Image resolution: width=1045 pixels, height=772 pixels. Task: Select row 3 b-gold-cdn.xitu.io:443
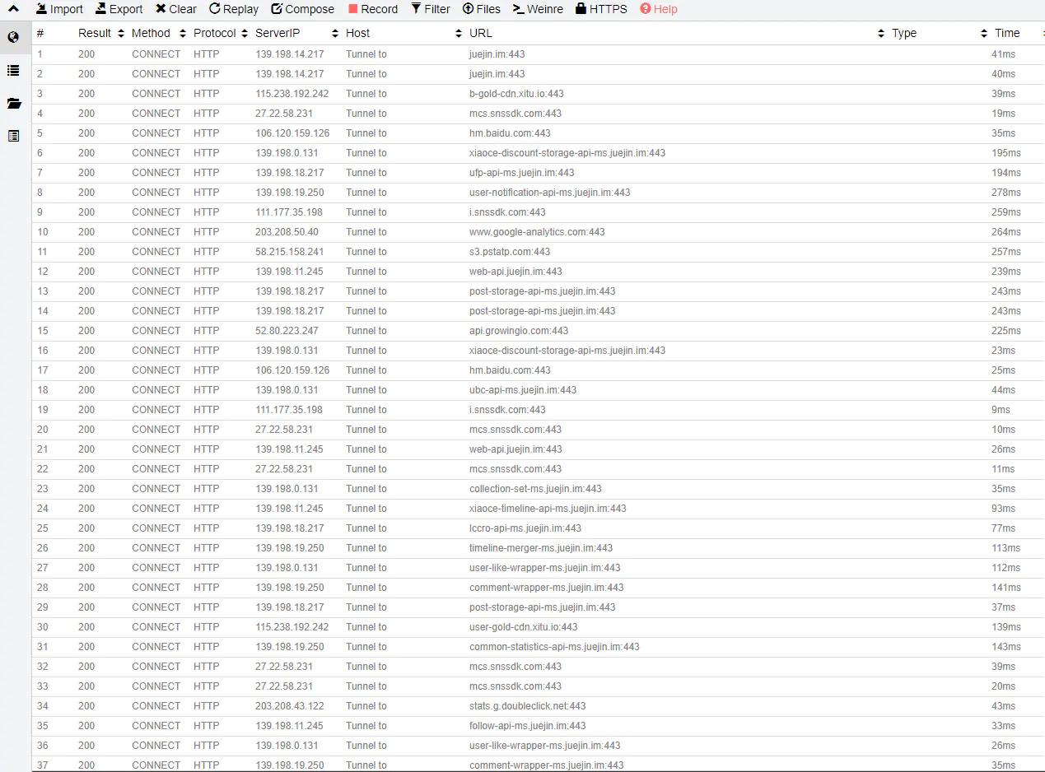pyautogui.click(x=538, y=94)
